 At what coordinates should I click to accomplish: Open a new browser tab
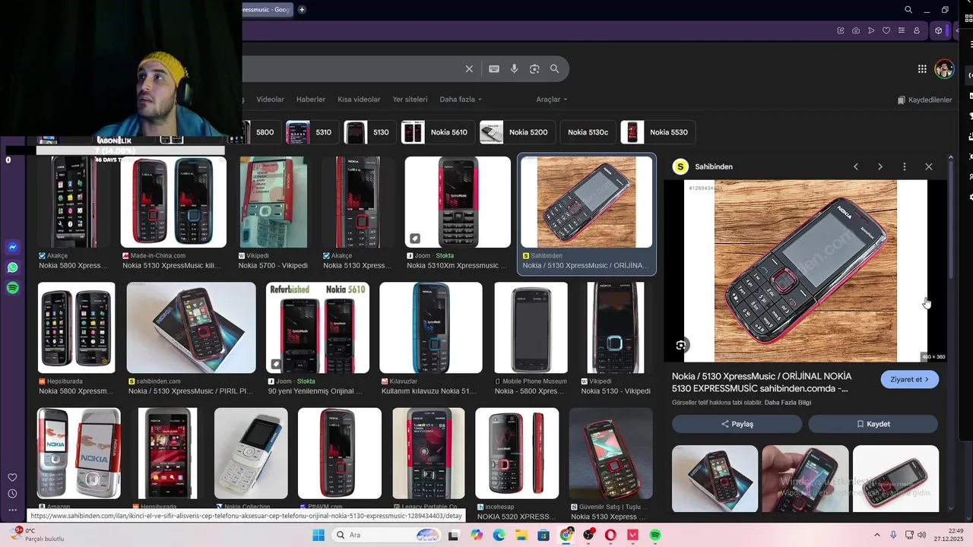[x=302, y=10]
